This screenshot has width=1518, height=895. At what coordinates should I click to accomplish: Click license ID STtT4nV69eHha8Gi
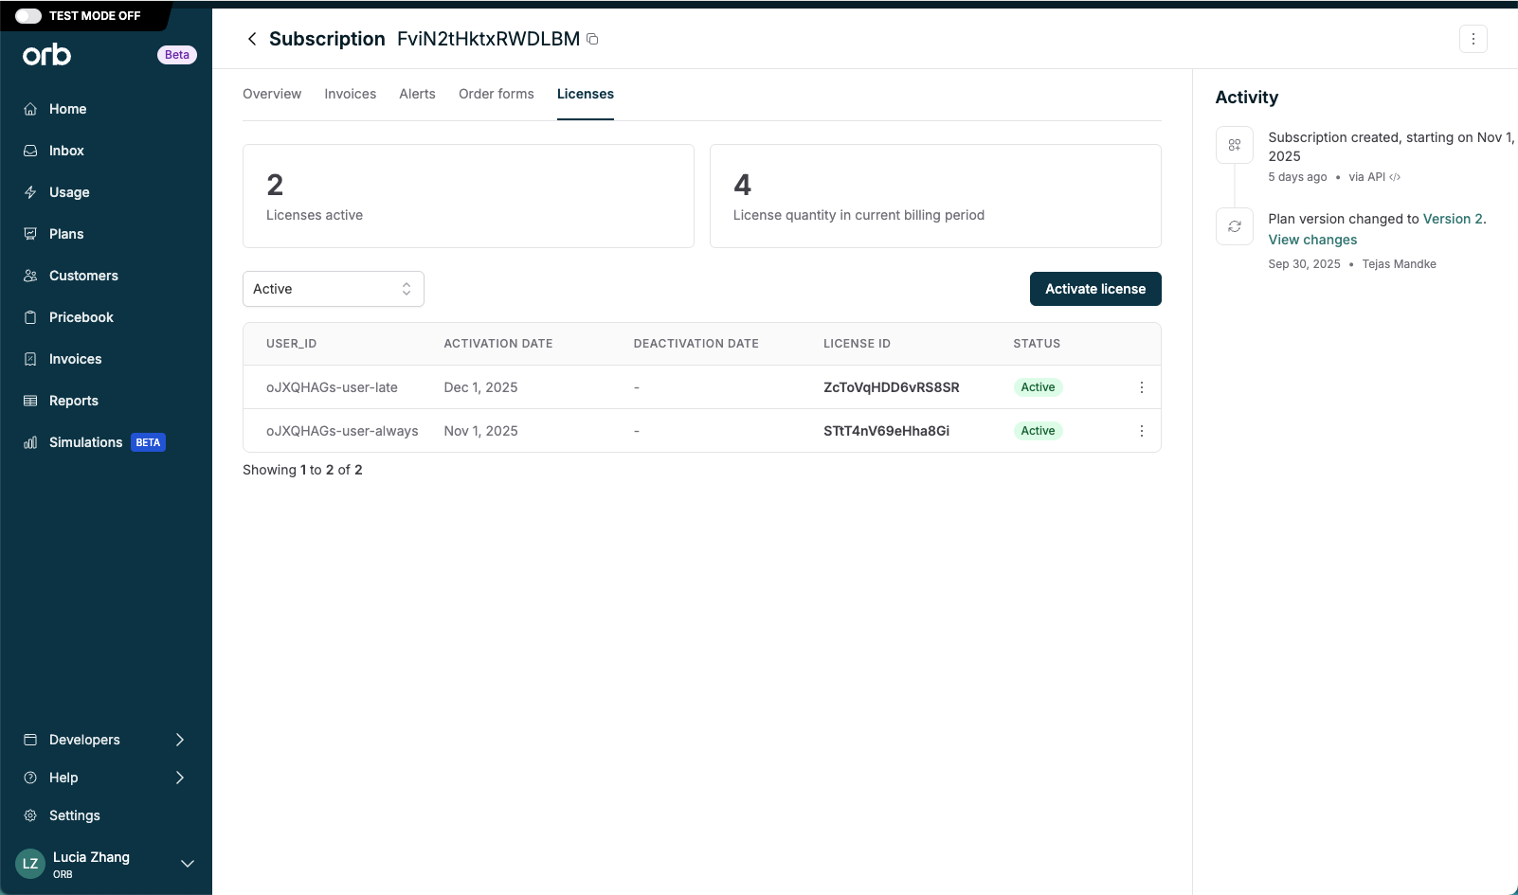click(887, 431)
